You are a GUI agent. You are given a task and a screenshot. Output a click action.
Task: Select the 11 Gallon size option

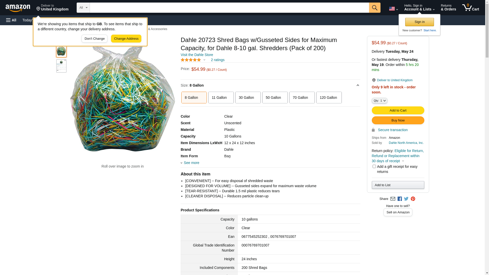221,98
